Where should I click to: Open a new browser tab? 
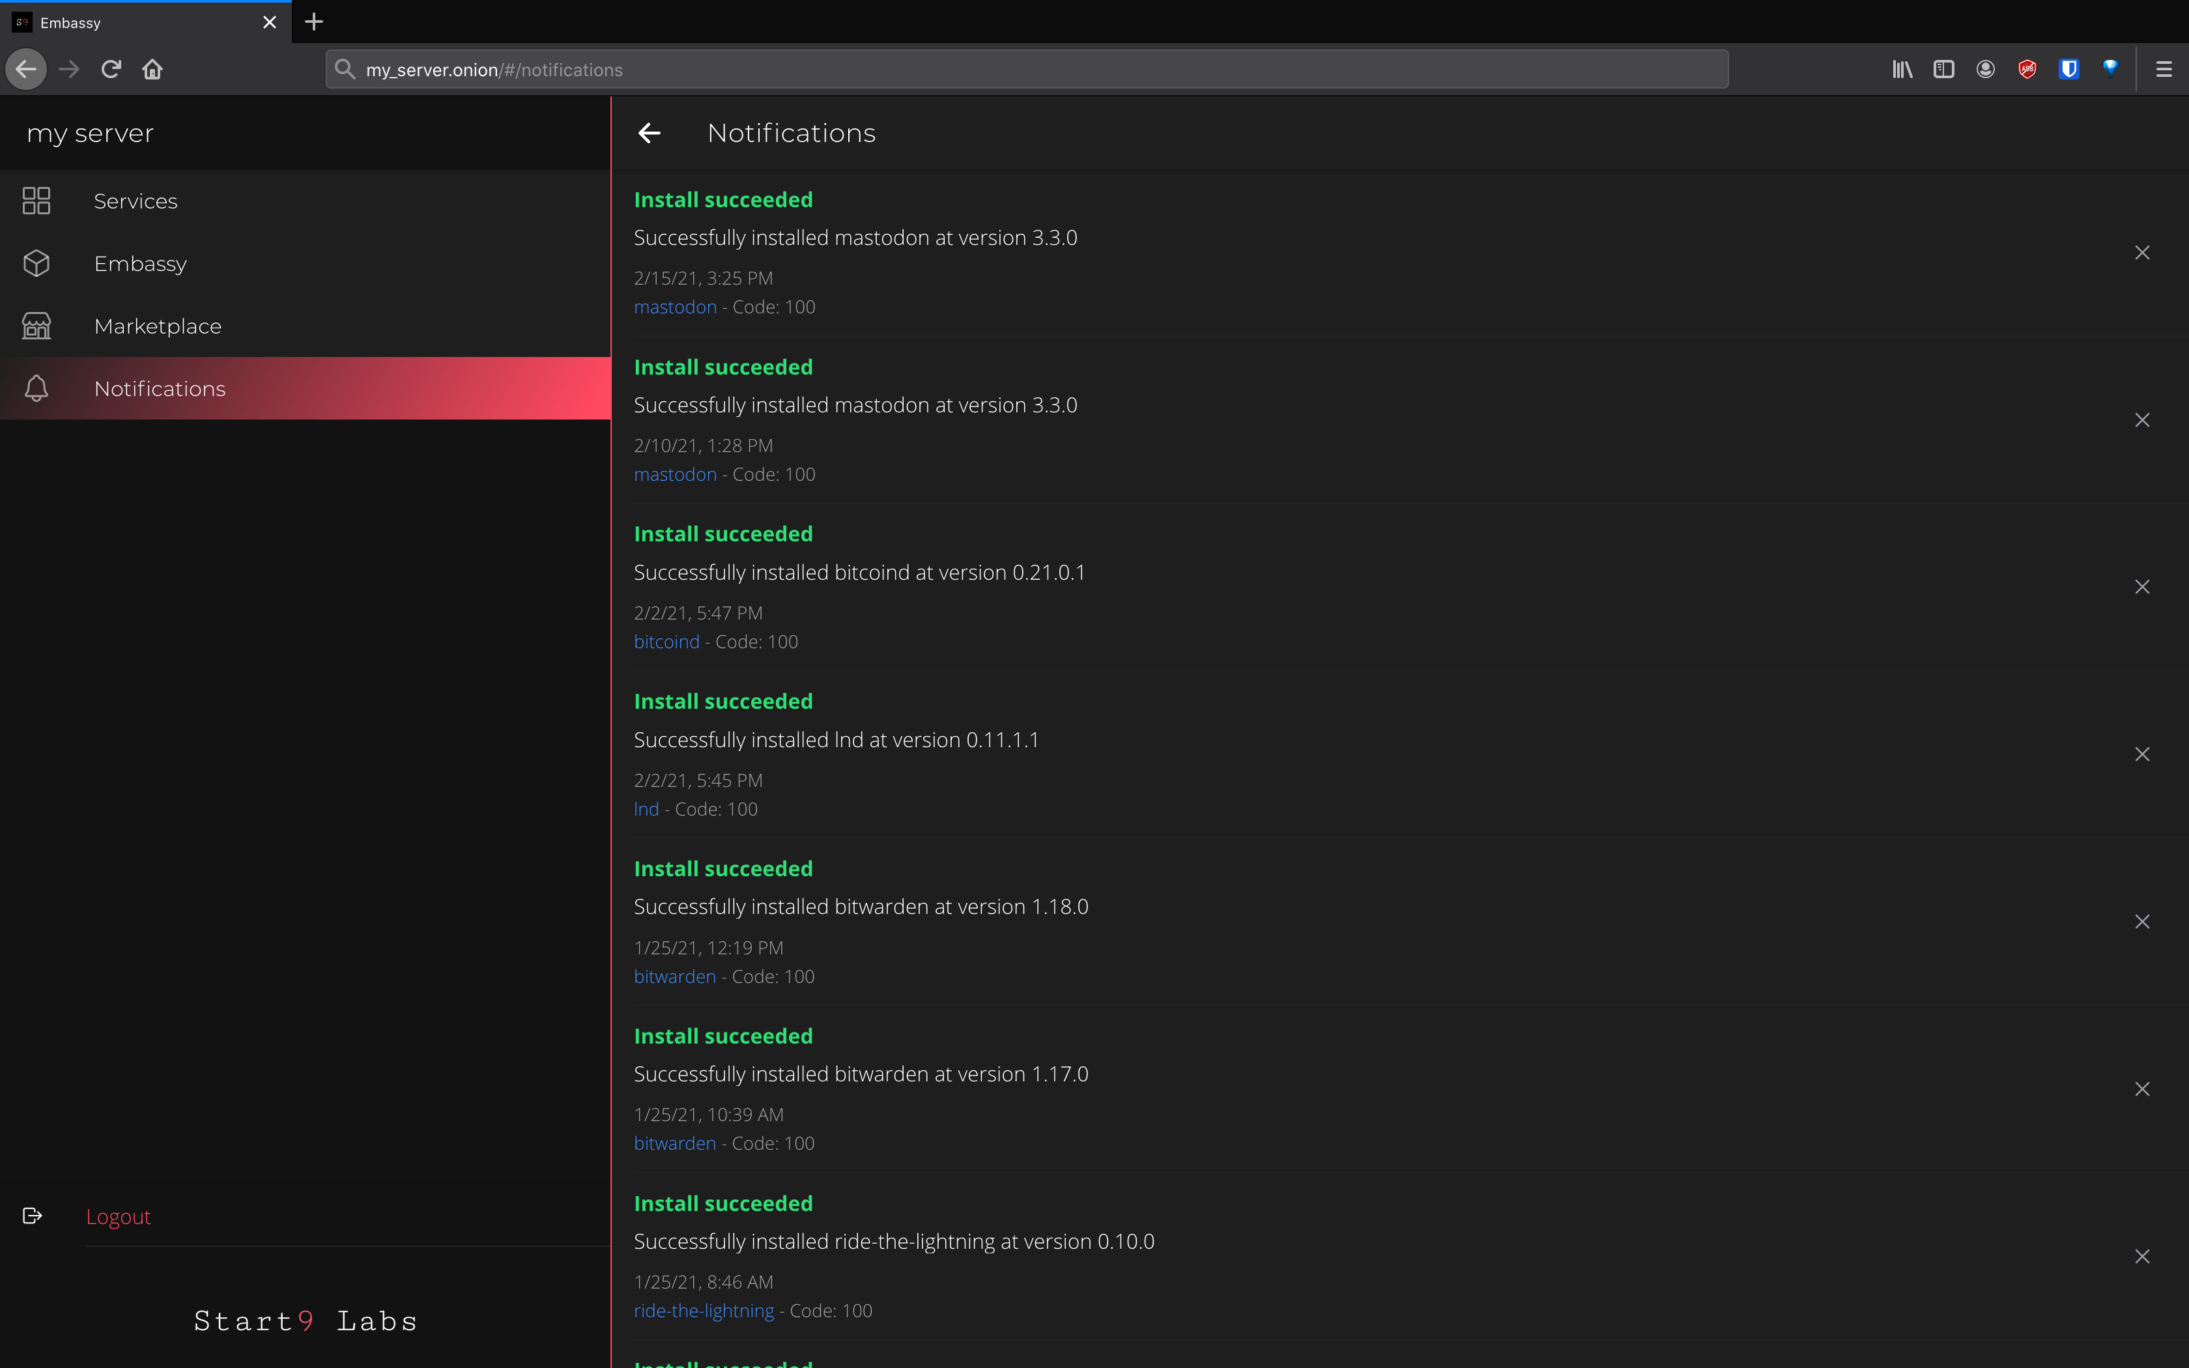[x=314, y=21]
